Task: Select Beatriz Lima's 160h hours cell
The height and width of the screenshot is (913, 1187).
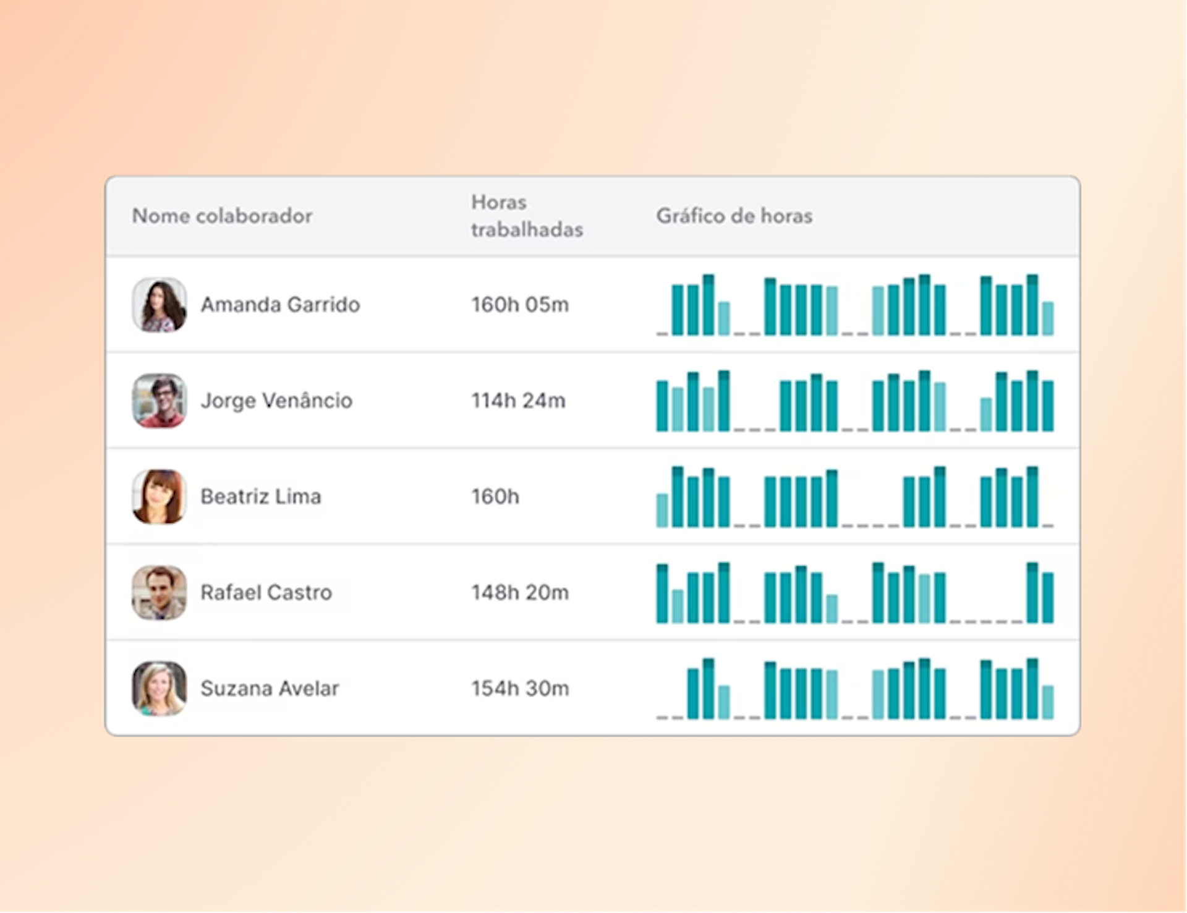Action: [x=495, y=496]
